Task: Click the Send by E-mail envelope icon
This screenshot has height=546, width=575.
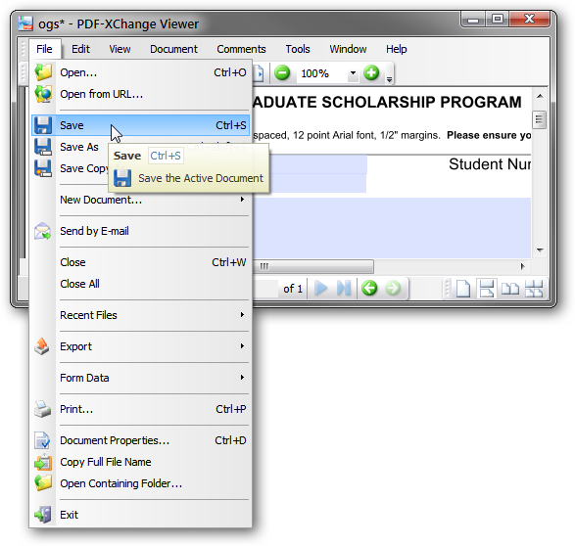Action: coord(42,231)
